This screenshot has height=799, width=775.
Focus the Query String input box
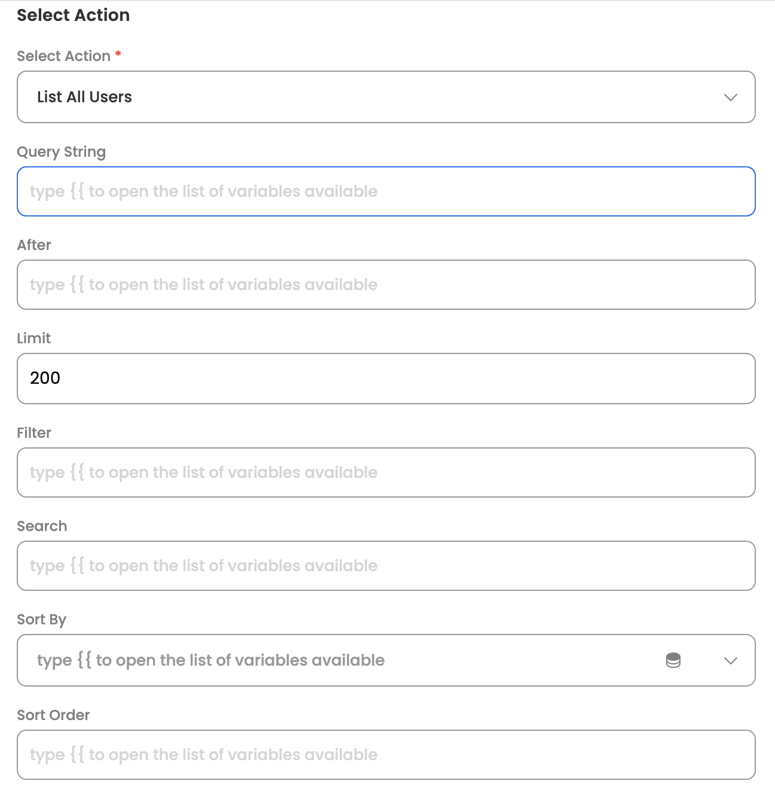[386, 191]
